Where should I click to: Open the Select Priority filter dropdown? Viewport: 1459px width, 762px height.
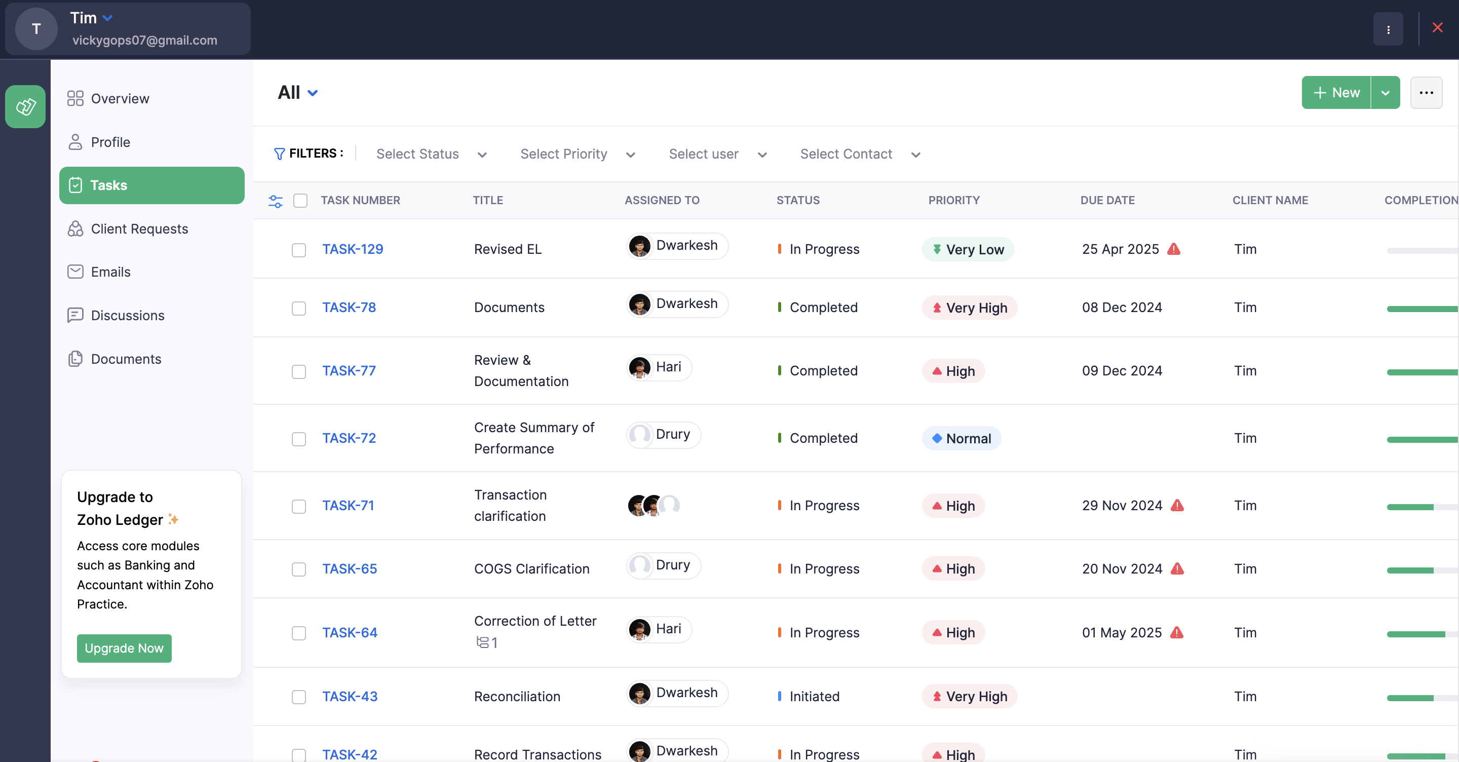tap(577, 154)
